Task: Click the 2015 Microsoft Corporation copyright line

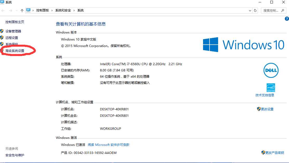Action: [96, 46]
